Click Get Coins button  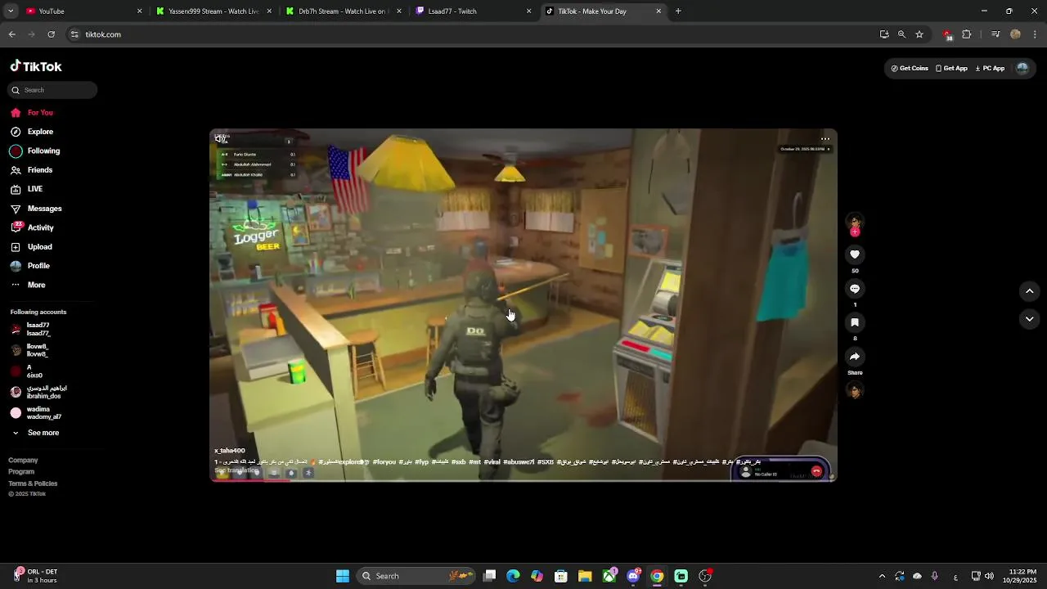pyautogui.click(x=910, y=69)
